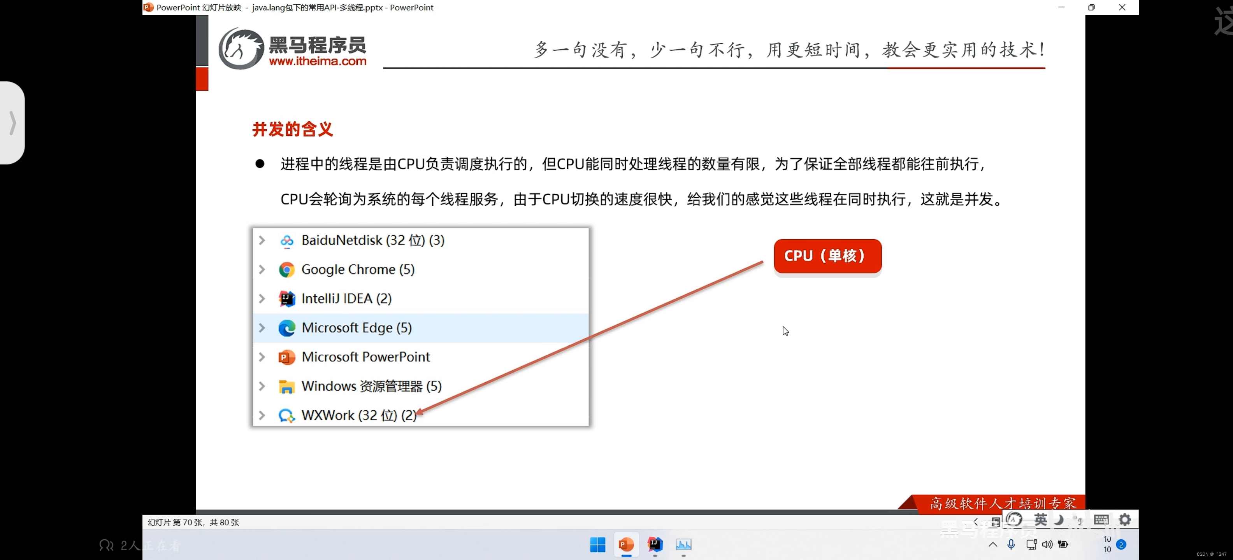Select the Microsoft Edge (5) row text
Screen dimensions: 1233x560
coord(357,327)
